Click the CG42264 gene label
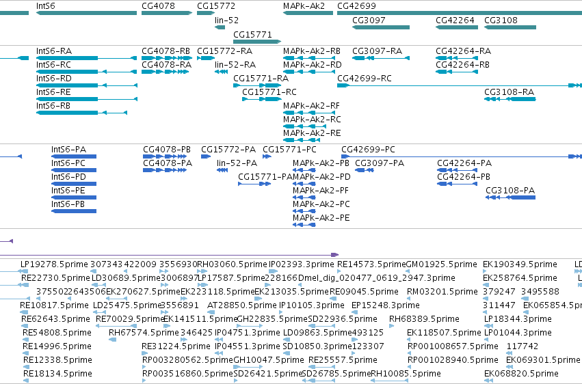 pos(455,20)
